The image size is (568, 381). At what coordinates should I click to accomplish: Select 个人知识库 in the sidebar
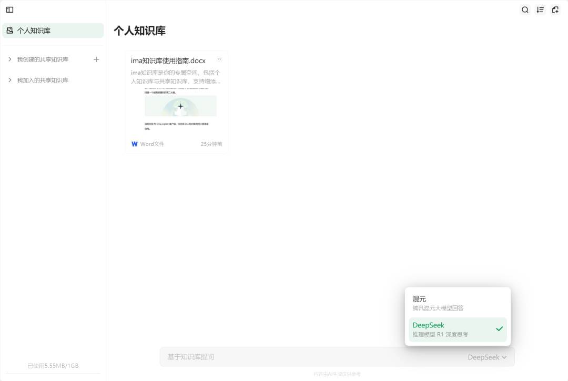[53, 30]
